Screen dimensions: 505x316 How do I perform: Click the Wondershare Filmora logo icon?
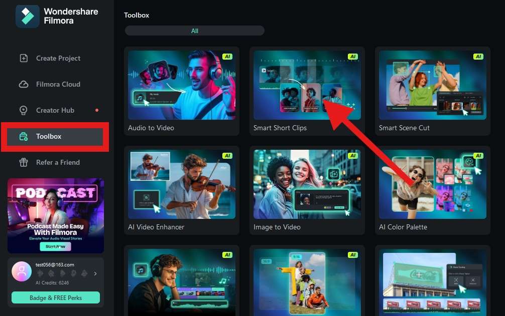tap(28, 16)
